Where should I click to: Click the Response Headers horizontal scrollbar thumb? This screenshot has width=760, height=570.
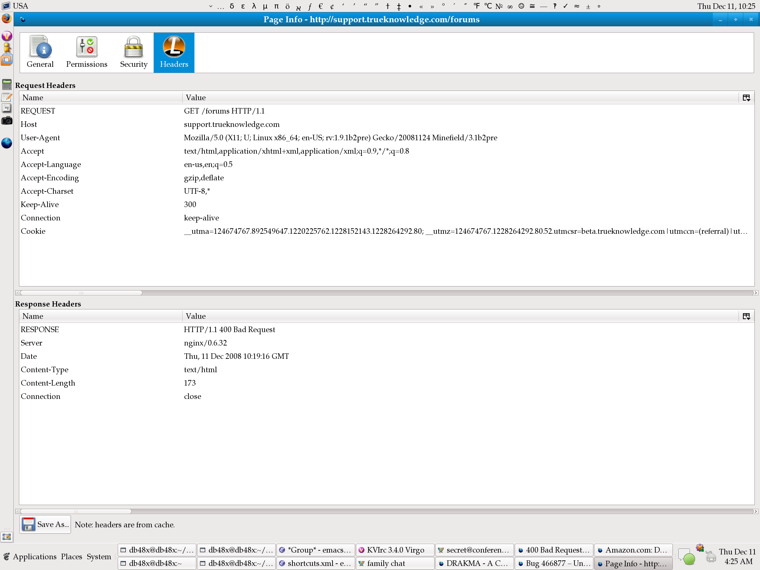[76, 511]
